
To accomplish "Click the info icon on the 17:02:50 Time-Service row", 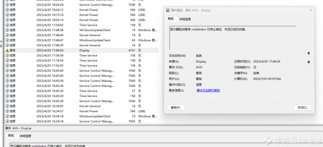I will coord(7,65).
